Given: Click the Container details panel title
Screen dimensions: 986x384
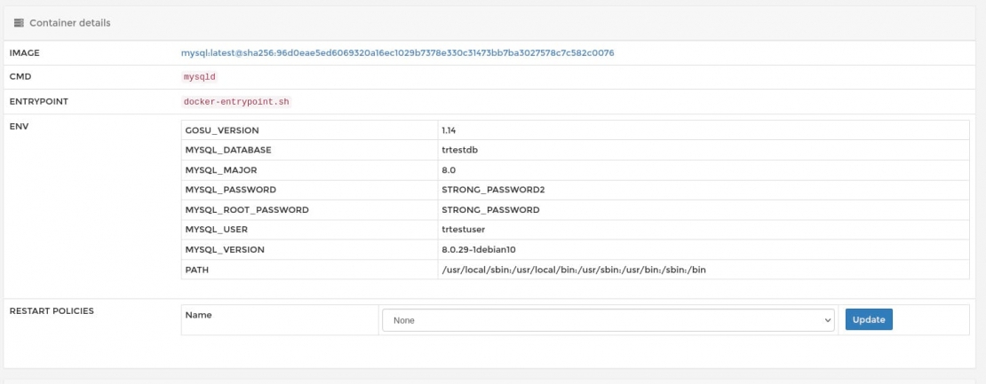Looking at the screenshot, I should (x=70, y=23).
